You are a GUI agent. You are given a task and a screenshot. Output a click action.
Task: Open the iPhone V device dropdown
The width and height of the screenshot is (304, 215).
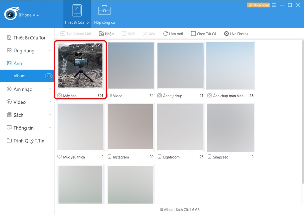click(x=29, y=15)
